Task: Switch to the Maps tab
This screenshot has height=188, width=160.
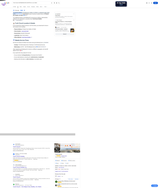Action: tap(21, 7)
